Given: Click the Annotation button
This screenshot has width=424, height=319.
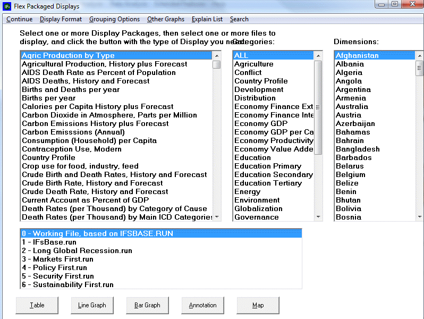Looking at the screenshot, I should coord(202,305).
